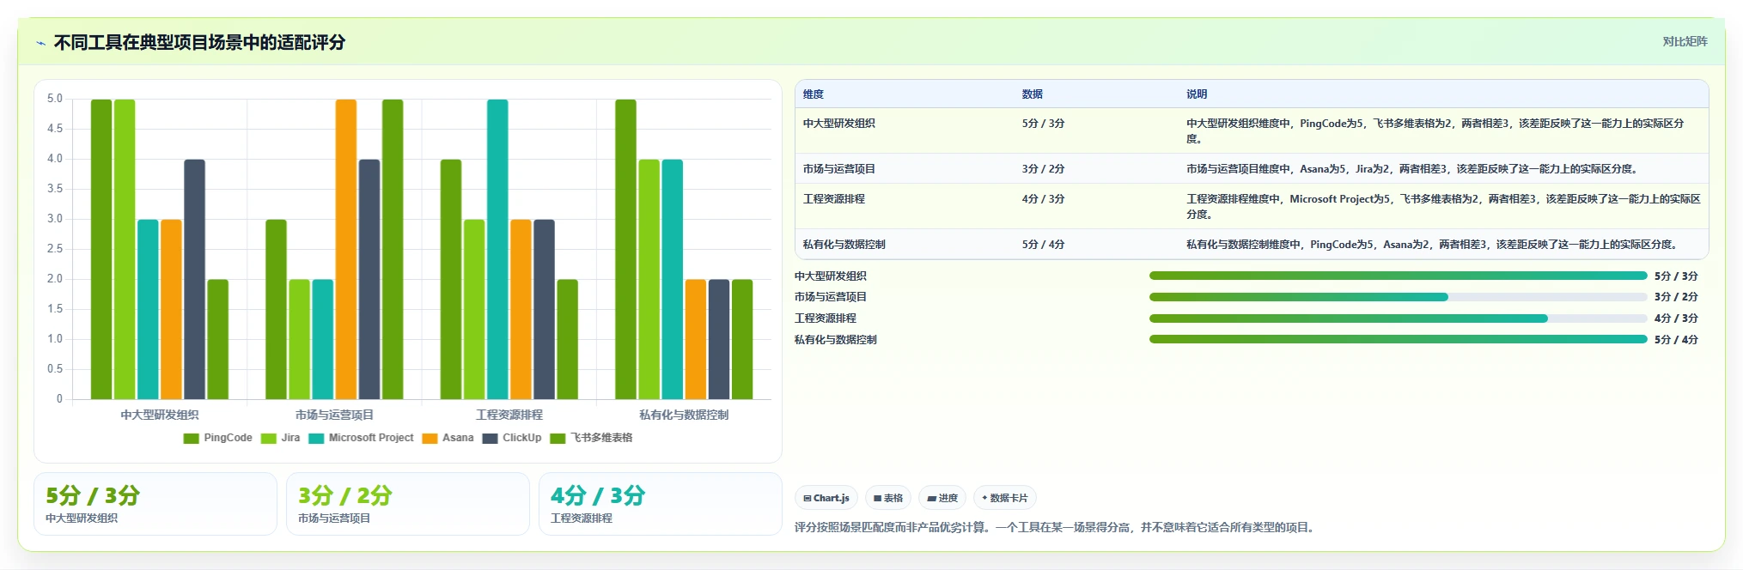Click the description mentioning Microsoft Project为5
Viewport: 1743px width, 570px height.
pyautogui.click(x=1443, y=206)
